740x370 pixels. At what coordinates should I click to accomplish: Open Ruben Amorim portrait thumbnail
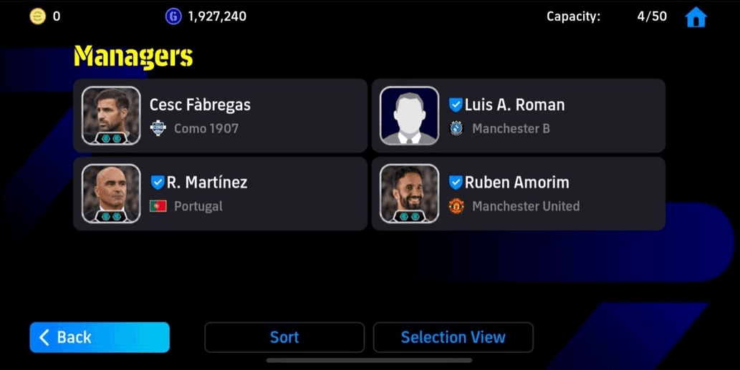point(409,193)
